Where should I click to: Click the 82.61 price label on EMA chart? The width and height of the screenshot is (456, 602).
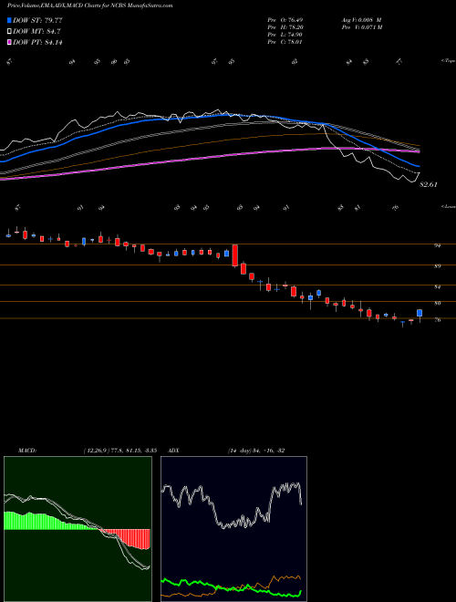tap(429, 184)
